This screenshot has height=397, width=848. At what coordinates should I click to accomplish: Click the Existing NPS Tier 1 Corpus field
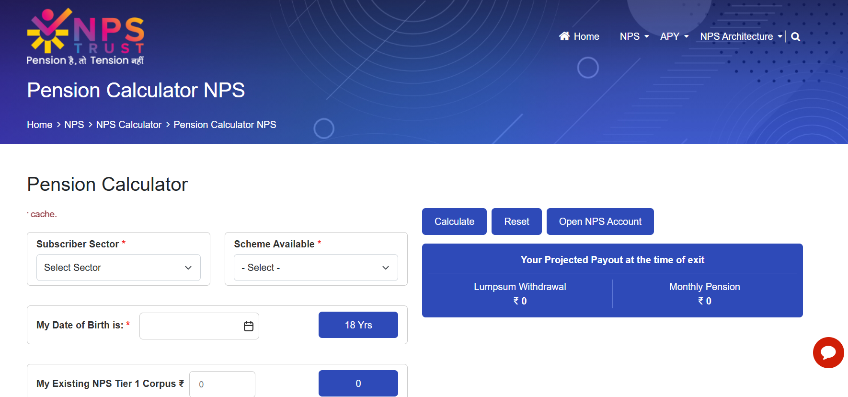pos(222,384)
